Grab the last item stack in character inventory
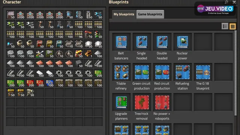This screenshot has width=240, height=135. 30,93
